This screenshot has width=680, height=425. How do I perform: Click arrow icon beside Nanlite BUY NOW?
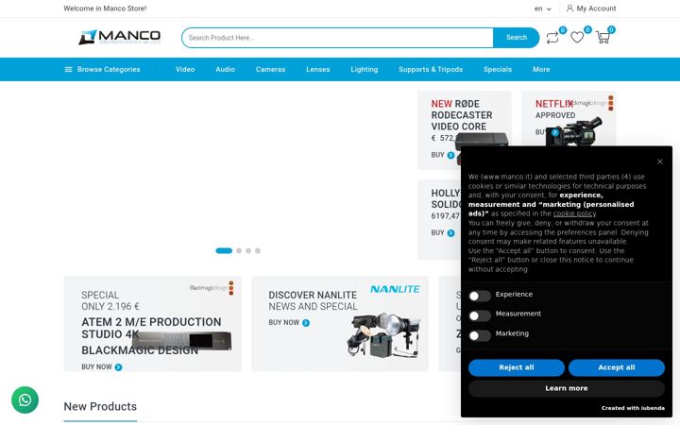click(x=306, y=323)
